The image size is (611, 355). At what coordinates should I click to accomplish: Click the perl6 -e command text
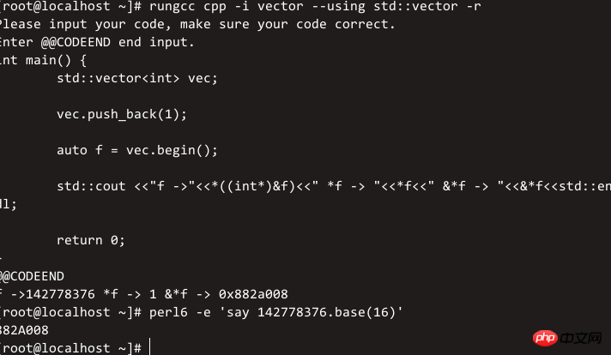pos(179,312)
